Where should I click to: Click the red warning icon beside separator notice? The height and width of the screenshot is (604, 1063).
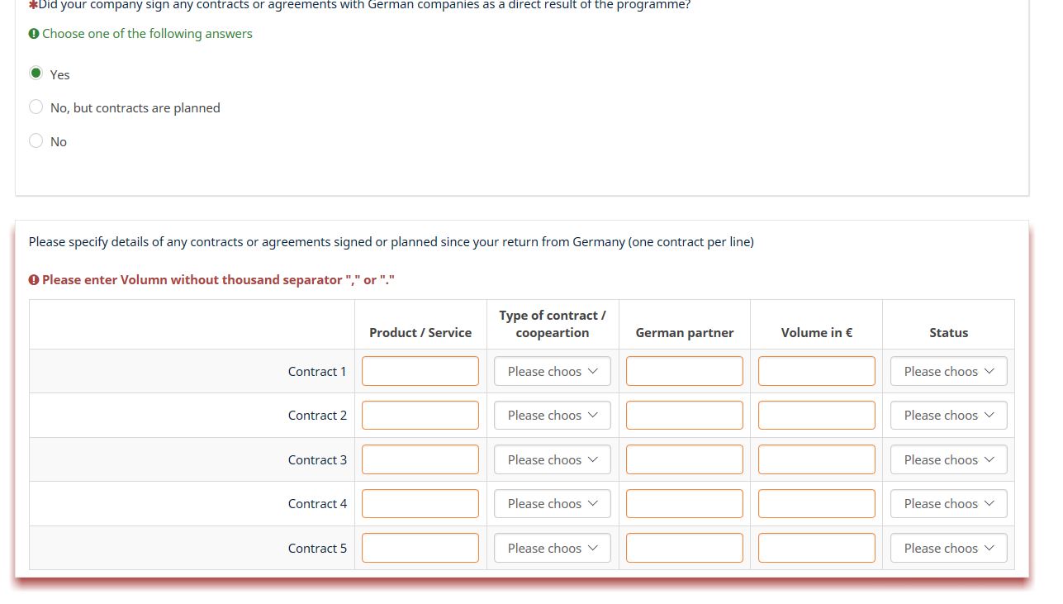pos(34,280)
